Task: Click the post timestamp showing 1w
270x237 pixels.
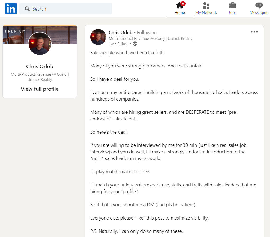Action: (111, 44)
